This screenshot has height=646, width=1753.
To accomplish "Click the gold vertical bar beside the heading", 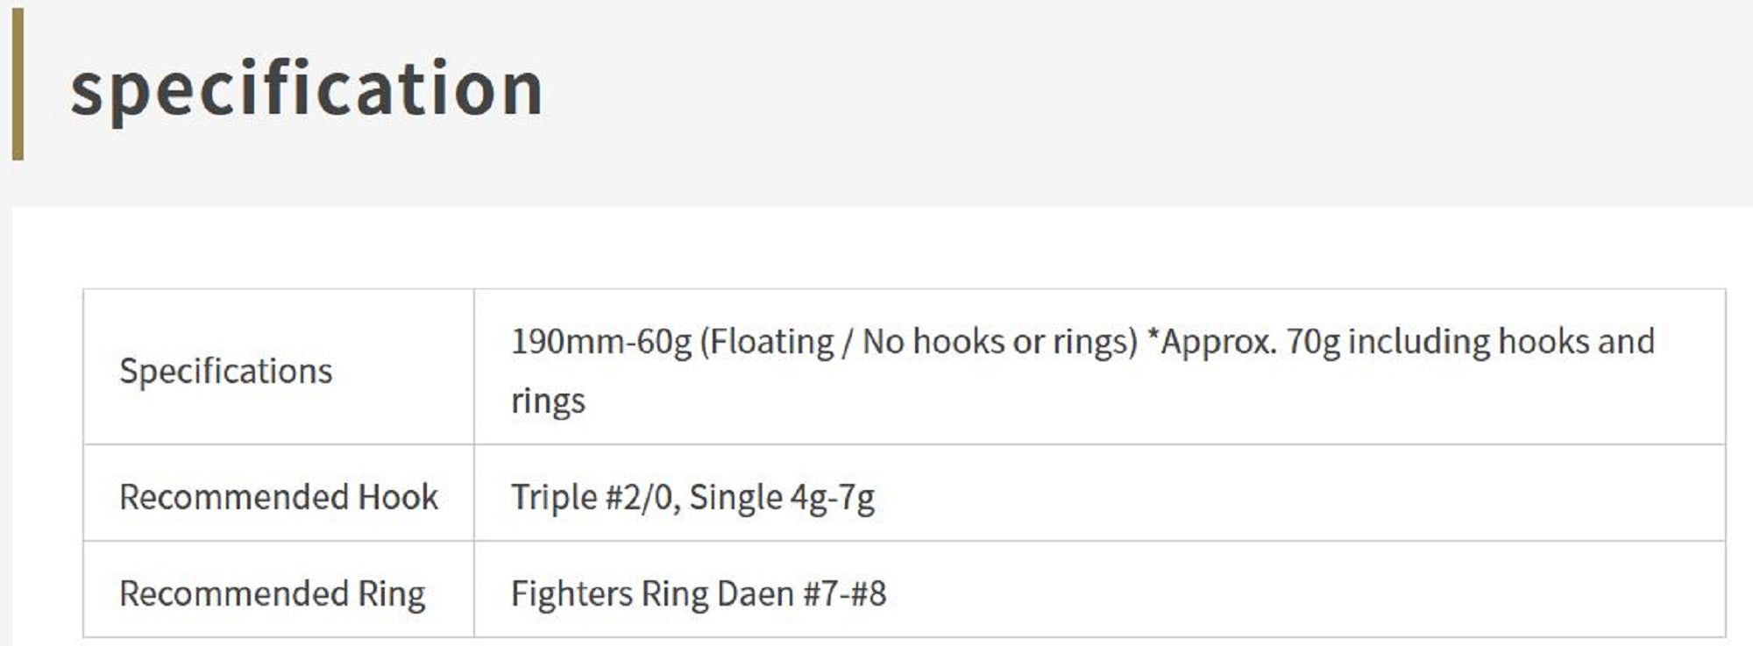I will [x=18, y=84].
